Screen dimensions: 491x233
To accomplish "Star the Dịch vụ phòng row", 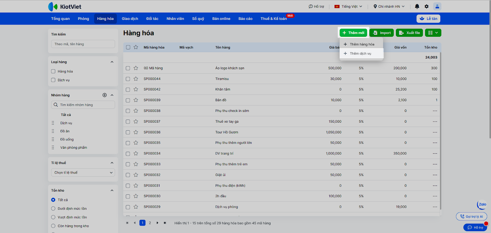I will tap(136, 207).
